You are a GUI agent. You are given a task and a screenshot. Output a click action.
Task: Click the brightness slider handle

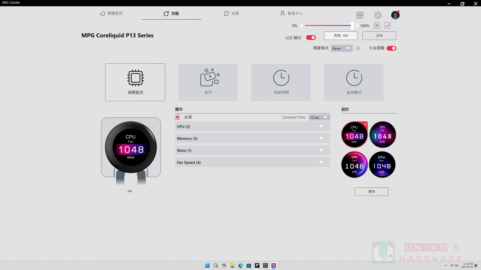pos(352,26)
